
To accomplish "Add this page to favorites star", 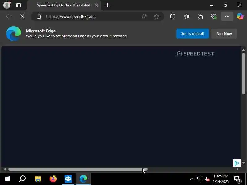I will click(x=157, y=16).
